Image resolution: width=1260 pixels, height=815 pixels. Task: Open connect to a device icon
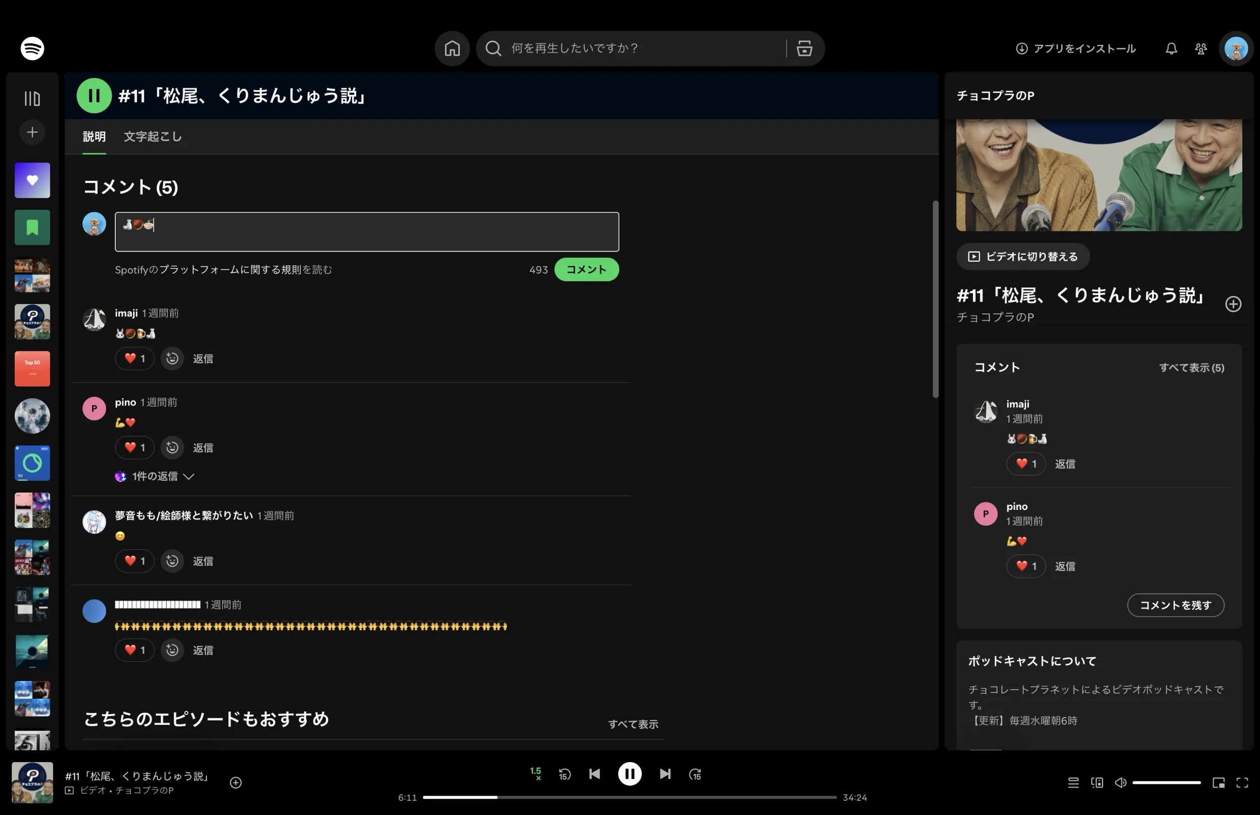click(x=1097, y=782)
